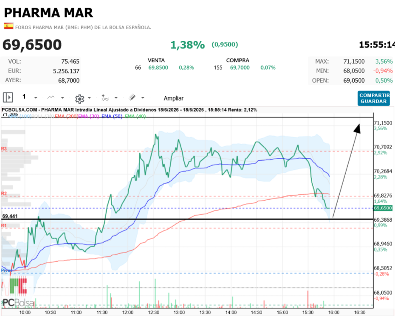Click the 68,9460 axis price value
The height and width of the screenshot is (316, 395).
383,244
